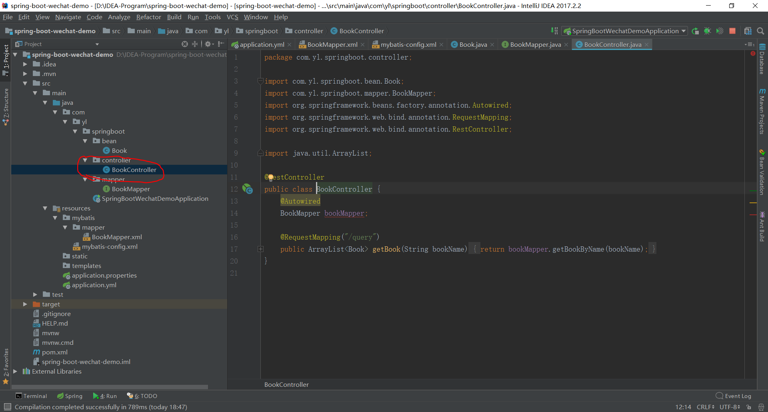Click the Project panel horizontal scrollbar
The image size is (768, 412).
click(x=110, y=387)
